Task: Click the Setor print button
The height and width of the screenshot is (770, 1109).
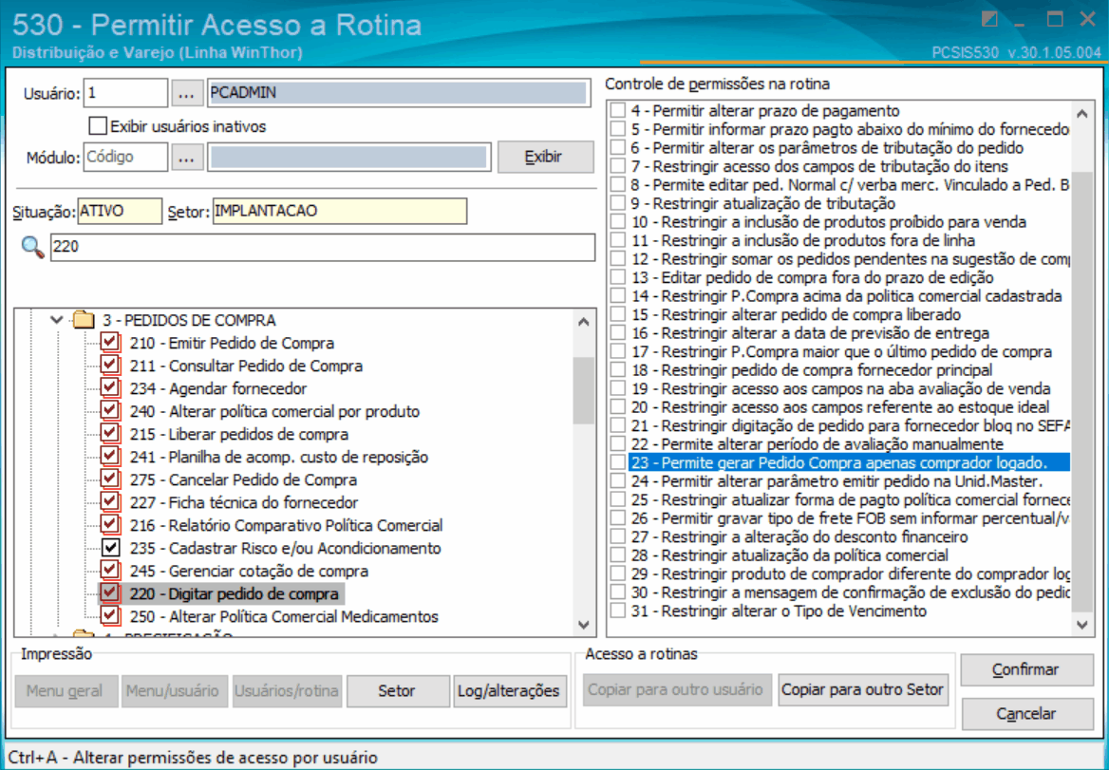Action: pyautogui.click(x=398, y=691)
